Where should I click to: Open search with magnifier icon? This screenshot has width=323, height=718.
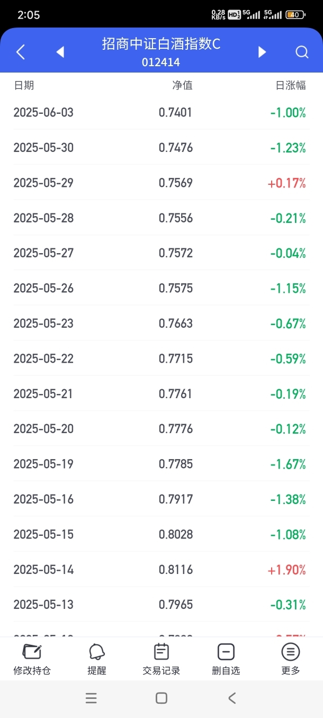(302, 52)
